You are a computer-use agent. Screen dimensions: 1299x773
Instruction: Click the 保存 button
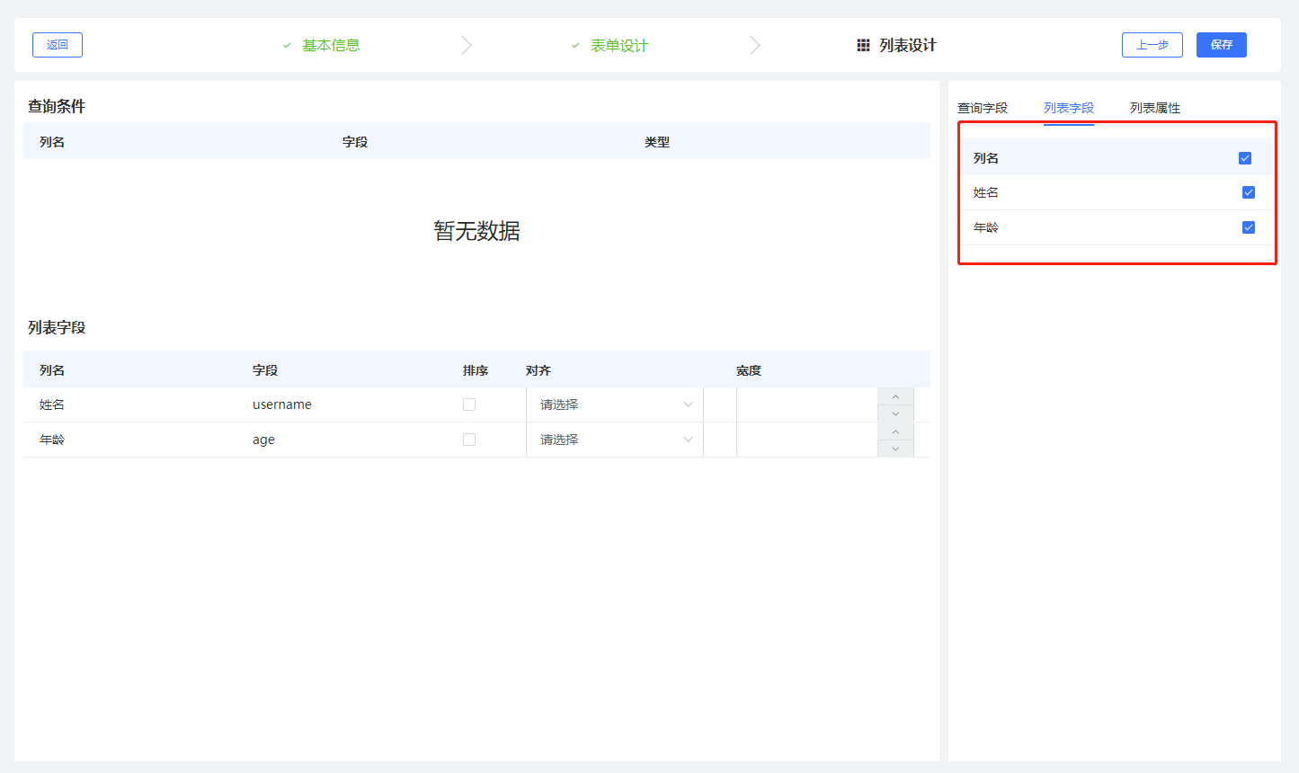1221,45
